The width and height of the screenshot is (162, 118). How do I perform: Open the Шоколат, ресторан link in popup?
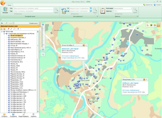point(70,49)
